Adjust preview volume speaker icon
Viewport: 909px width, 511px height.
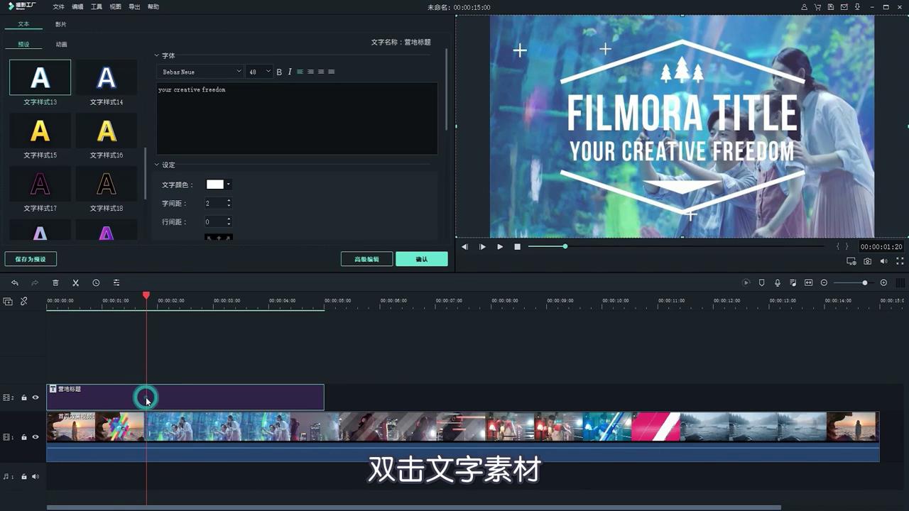(884, 261)
